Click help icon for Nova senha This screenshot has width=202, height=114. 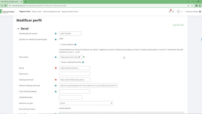pyautogui.click(x=56, y=57)
